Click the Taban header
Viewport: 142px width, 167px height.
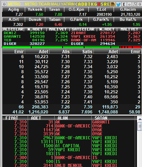[55, 19]
